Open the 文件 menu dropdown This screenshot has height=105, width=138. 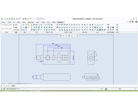tap(3, 22)
